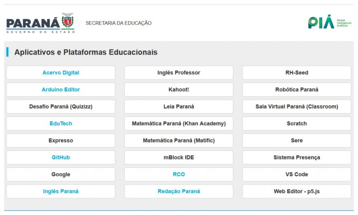Click the Google button
Image resolution: width=358 pixels, height=215 pixels.
click(61, 174)
